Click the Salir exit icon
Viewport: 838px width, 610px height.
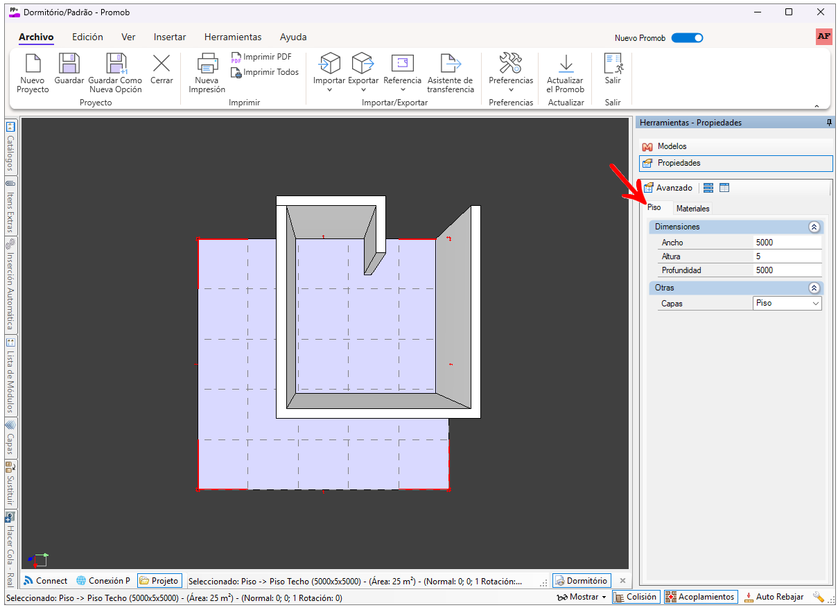pos(613,64)
